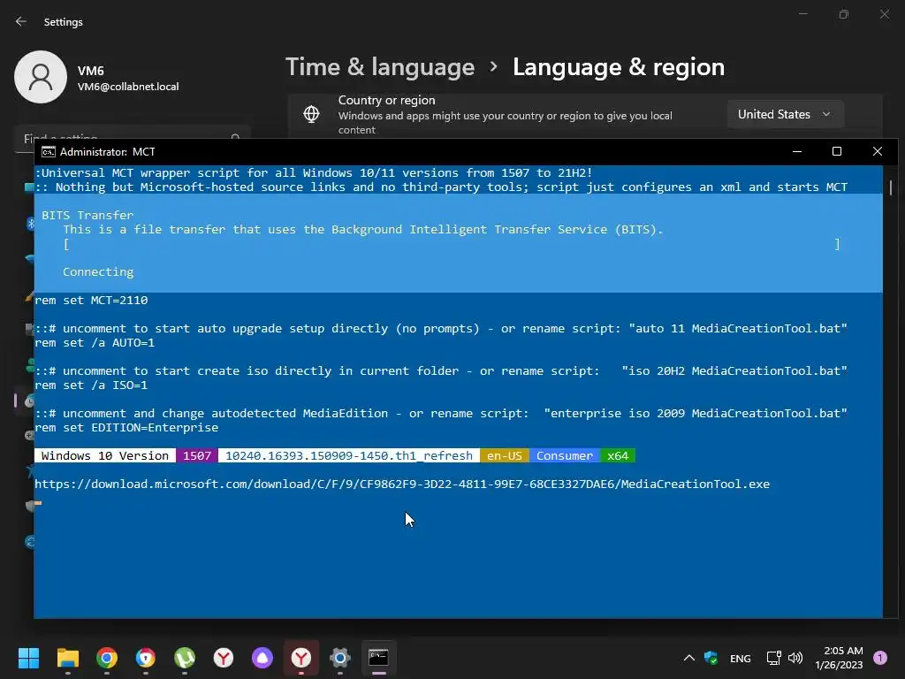The height and width of the screenshot is (679, 905).
Task: Show hidden system tray icons
Action: (689, 658)
